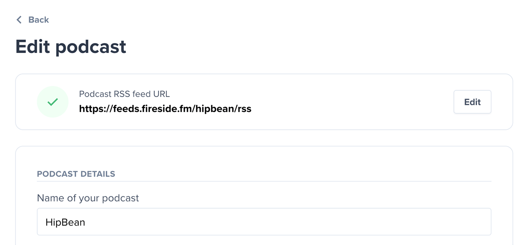
Task: Click the "Podcast RSS feed URL" label
Action: [124, 94]
